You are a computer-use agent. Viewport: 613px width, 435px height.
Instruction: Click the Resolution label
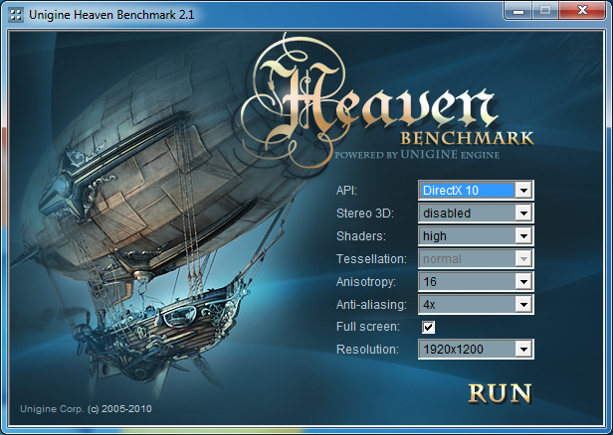coord(367,350)
